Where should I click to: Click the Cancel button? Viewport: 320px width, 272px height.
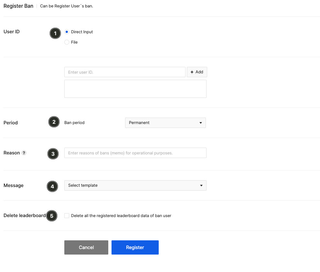click(x=86, y=247)
